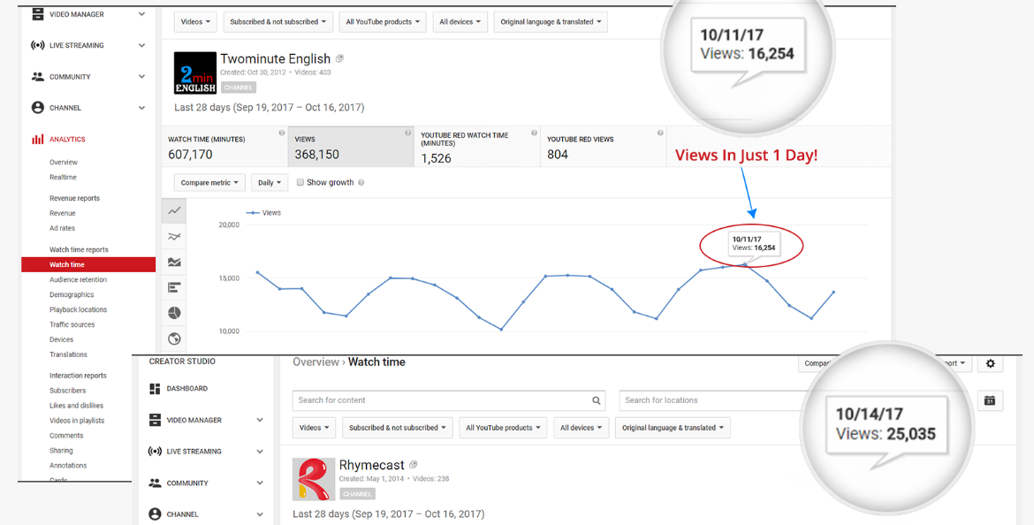The height and width of the screenshot is (525, 1034).
Task: Open the settings gear in lower window
Action: pyautogui.click(x=990, y=363)
